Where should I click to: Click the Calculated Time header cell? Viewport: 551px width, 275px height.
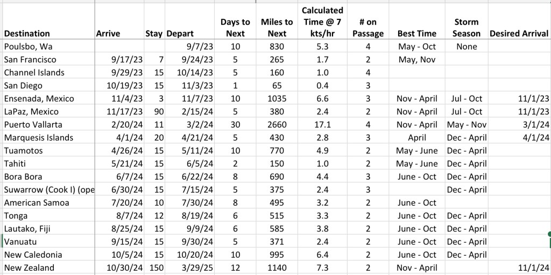[322, 22]
